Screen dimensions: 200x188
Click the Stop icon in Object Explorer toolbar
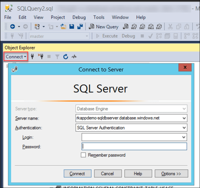click(x=49, y=56)
